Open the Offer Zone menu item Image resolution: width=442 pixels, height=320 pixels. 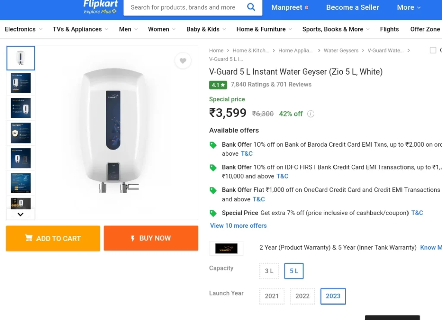point(425,29)
